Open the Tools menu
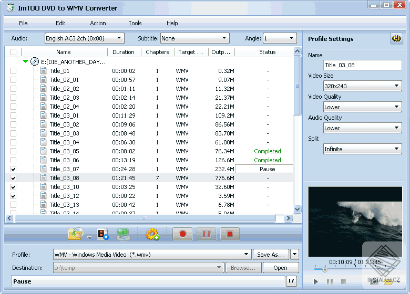Image resolution: width=410 pixels, height=294 pixels. tap(135, 23)
